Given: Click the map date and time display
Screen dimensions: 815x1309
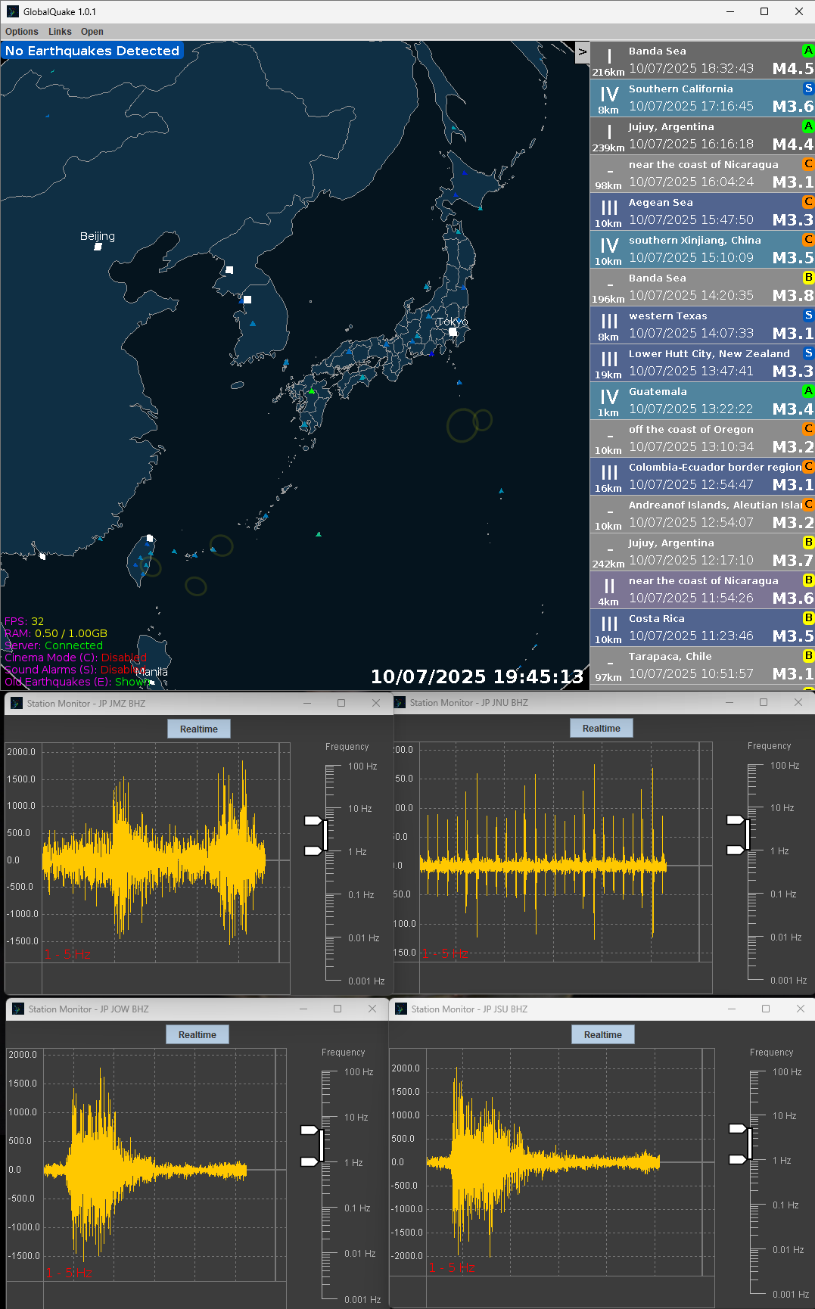Looking at the screenshot, I should (477, 676).
